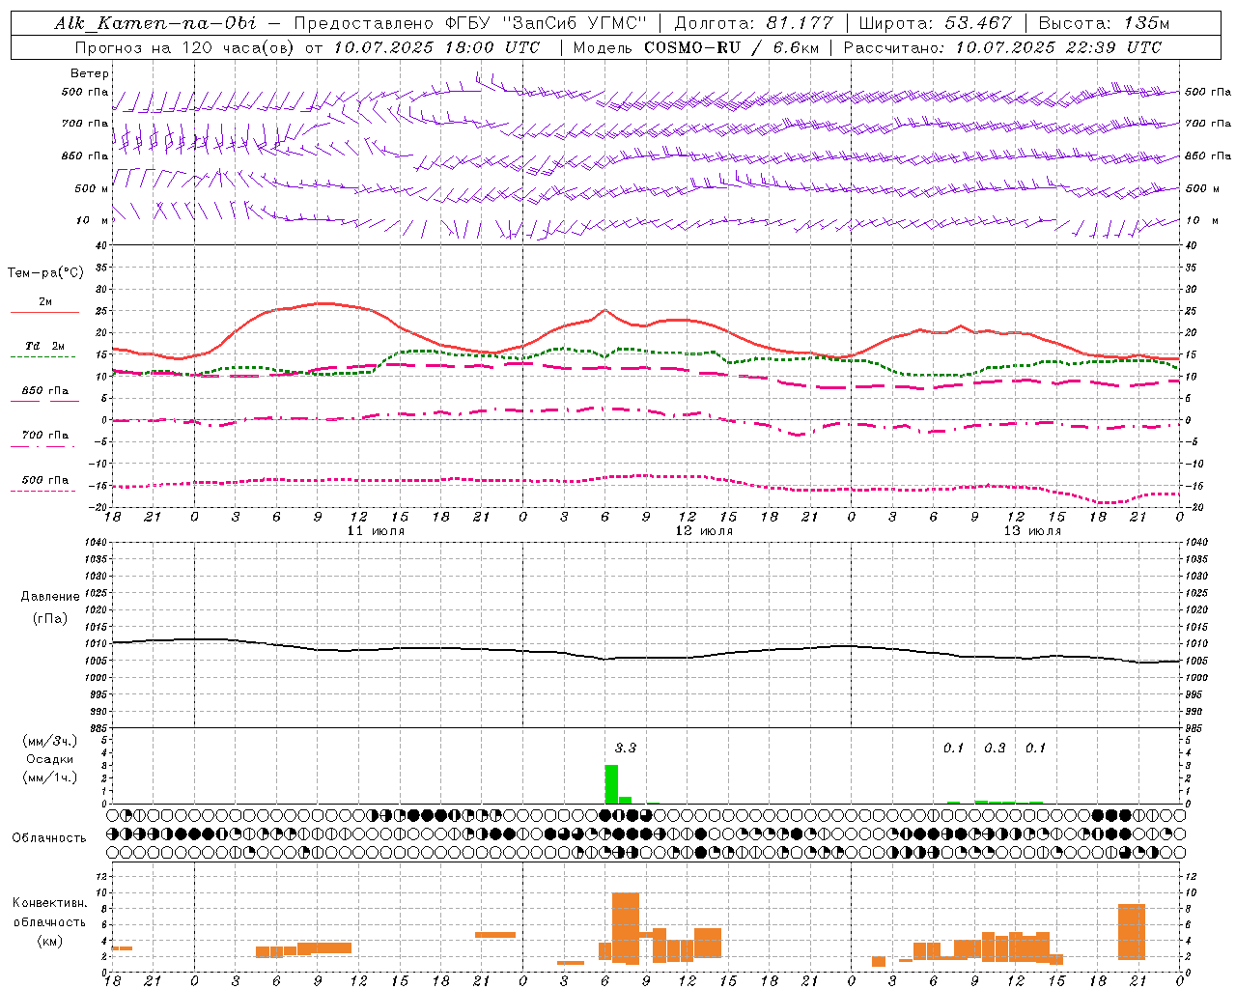
Task: Select the Осадки panel label
Action: [50, 759]
